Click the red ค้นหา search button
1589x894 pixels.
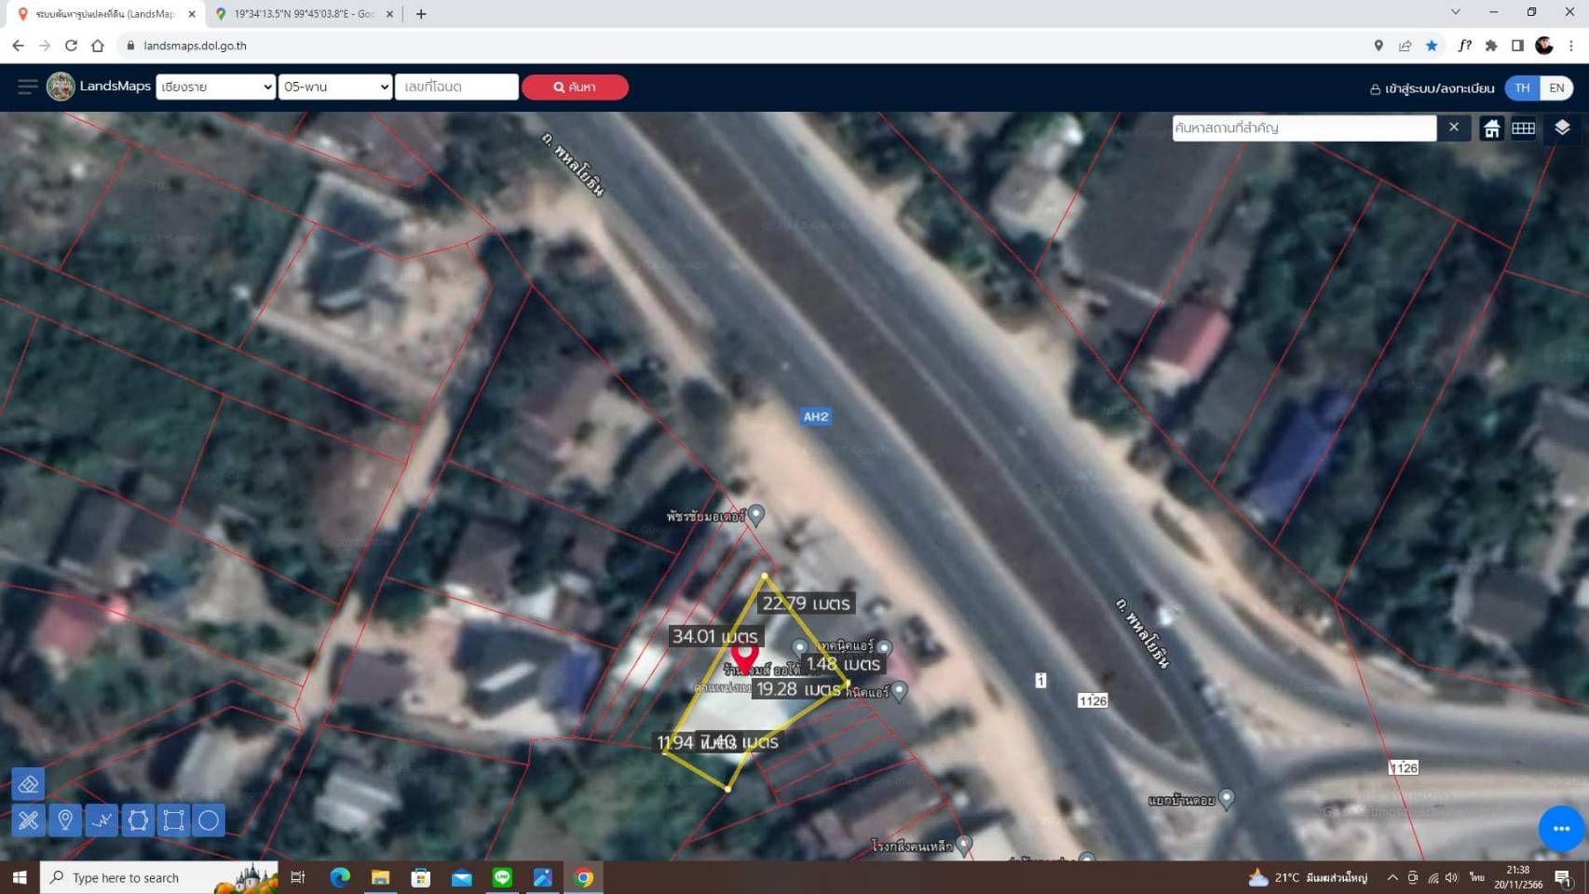point(575,87)
